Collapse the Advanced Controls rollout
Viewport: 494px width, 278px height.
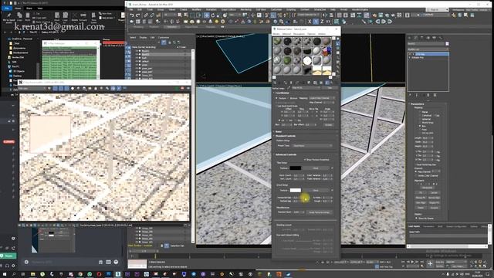point(286,154)
